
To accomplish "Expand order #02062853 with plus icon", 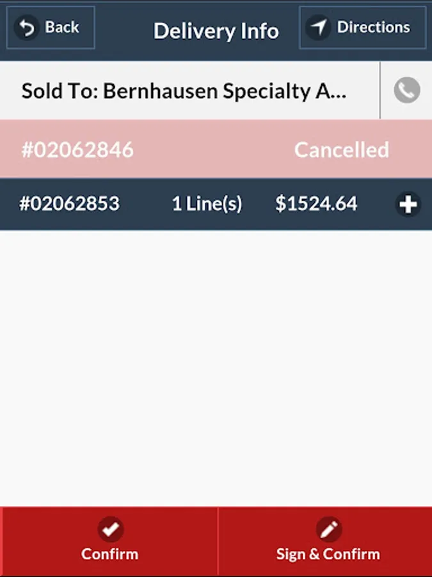I will point(408,205).
